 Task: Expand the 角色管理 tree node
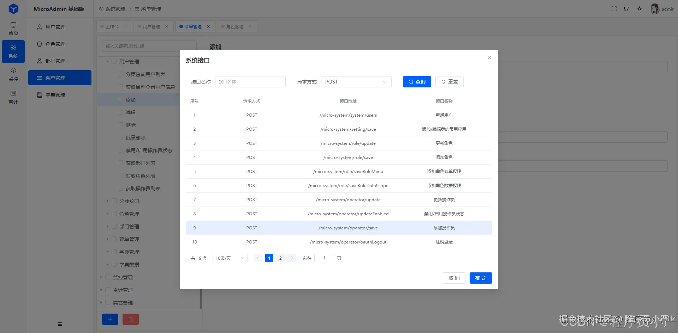click(108, 214)
